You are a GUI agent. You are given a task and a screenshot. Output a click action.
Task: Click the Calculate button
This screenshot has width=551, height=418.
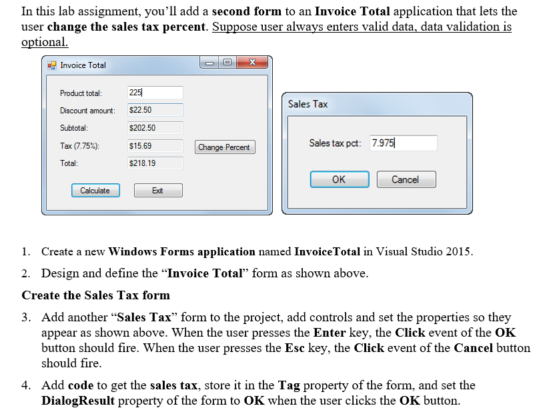coord(95,191)
